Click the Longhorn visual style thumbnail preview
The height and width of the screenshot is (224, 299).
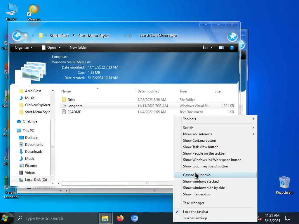(x=30, y=73)
